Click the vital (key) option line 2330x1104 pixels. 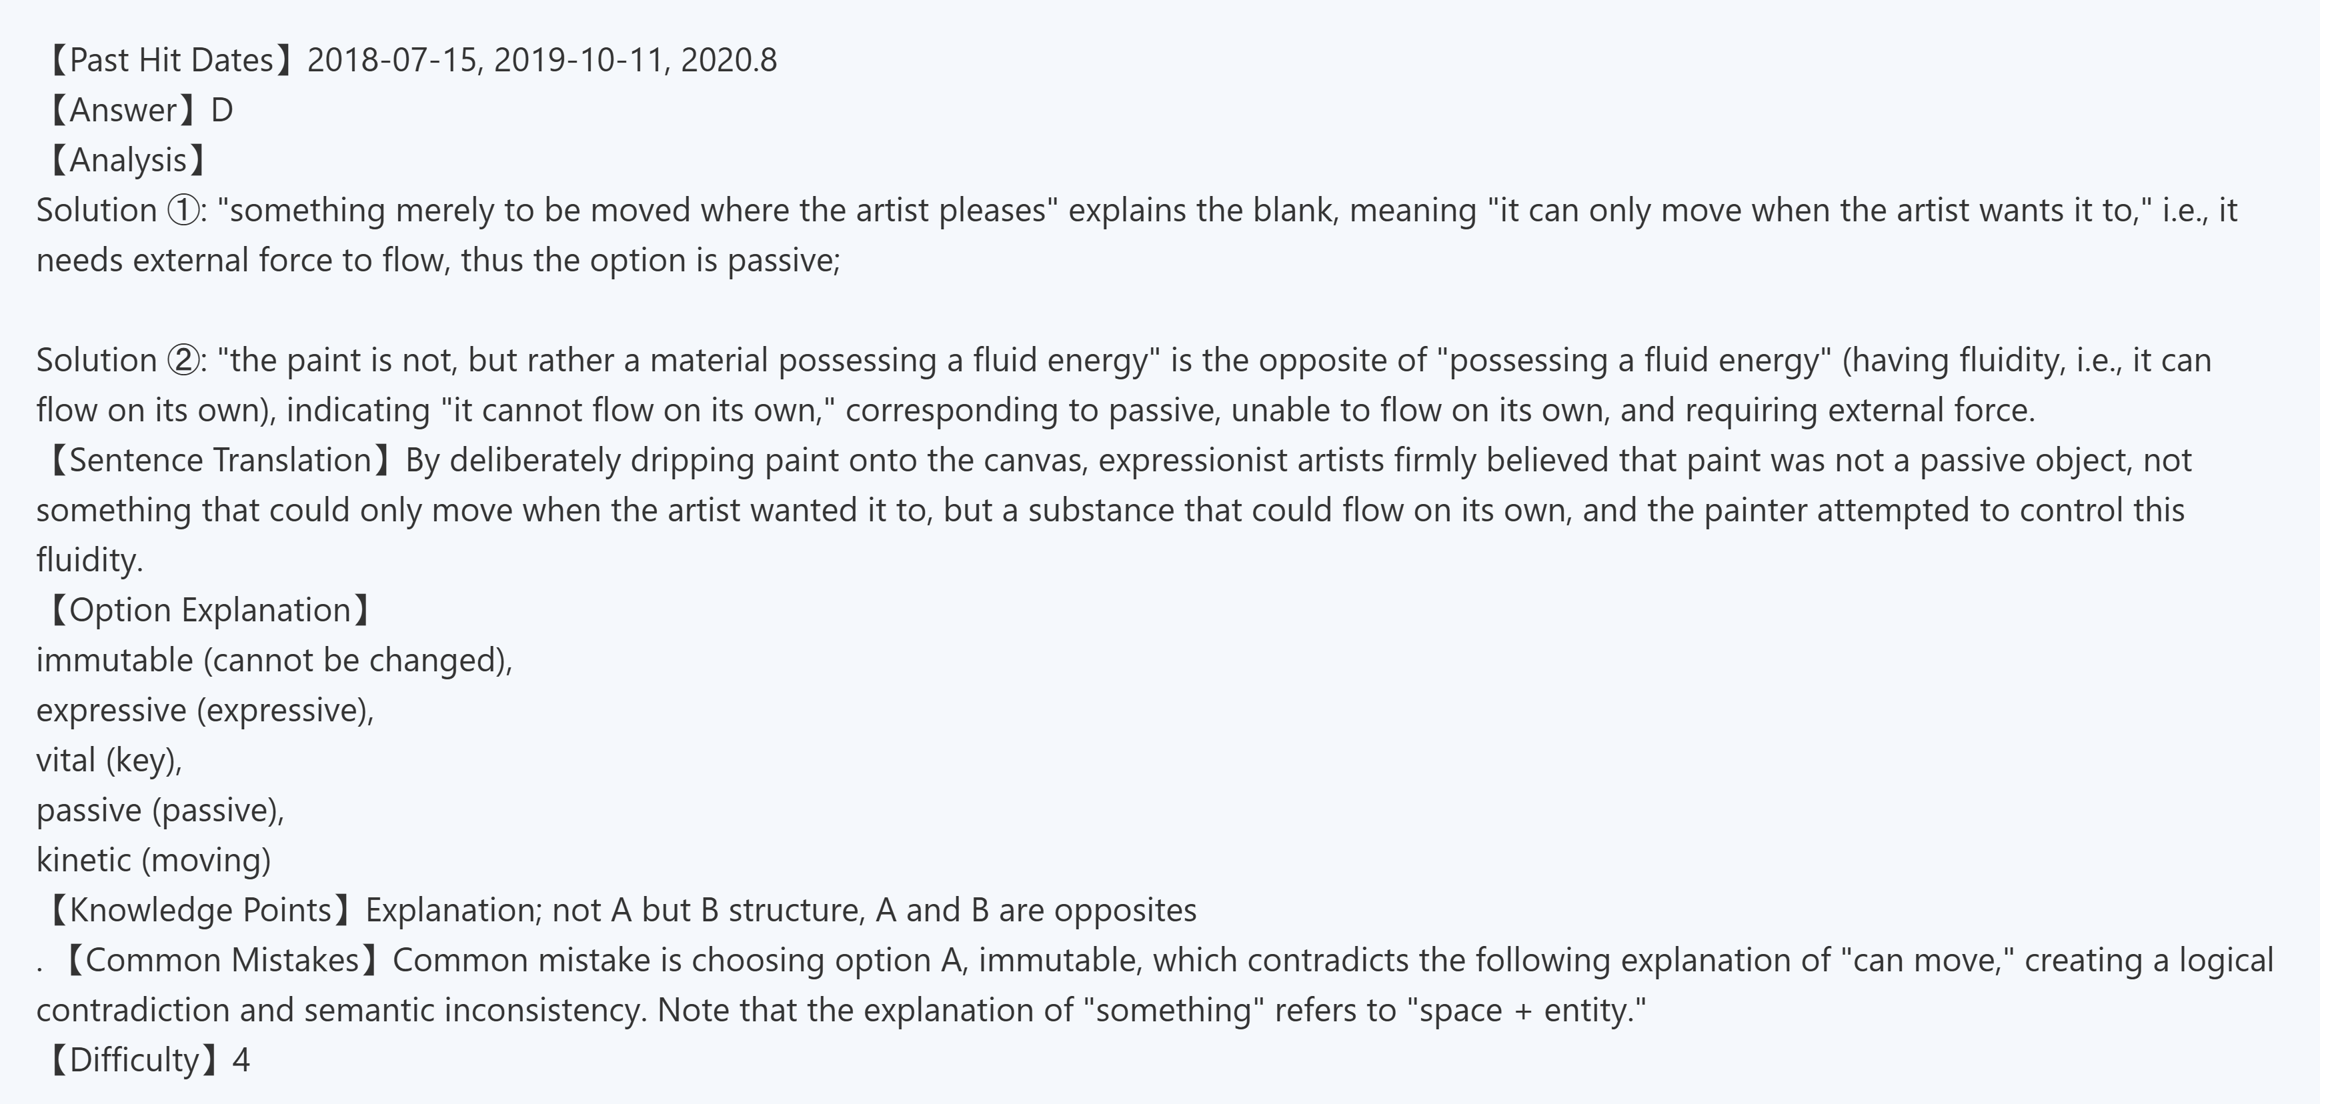coord(109,761)
